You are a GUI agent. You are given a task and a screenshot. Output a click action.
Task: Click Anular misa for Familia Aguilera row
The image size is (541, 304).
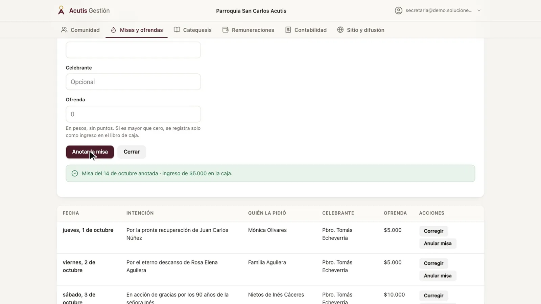(x=438, y=276)
